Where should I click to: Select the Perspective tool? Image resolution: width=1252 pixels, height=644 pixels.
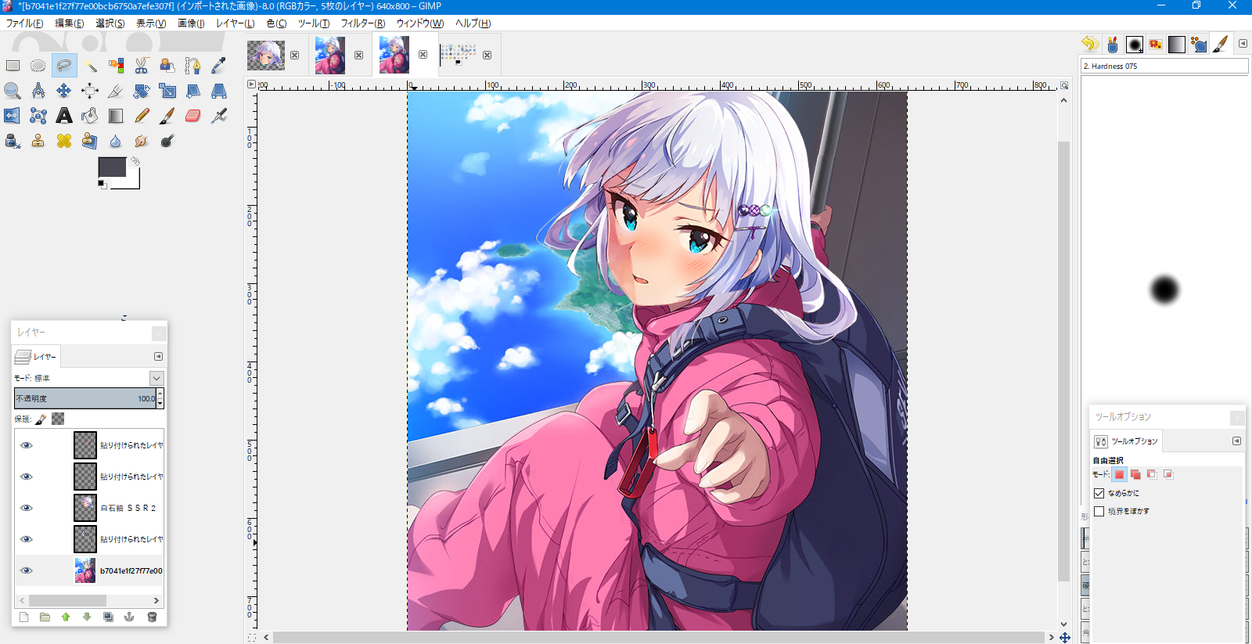click(219, 91)
